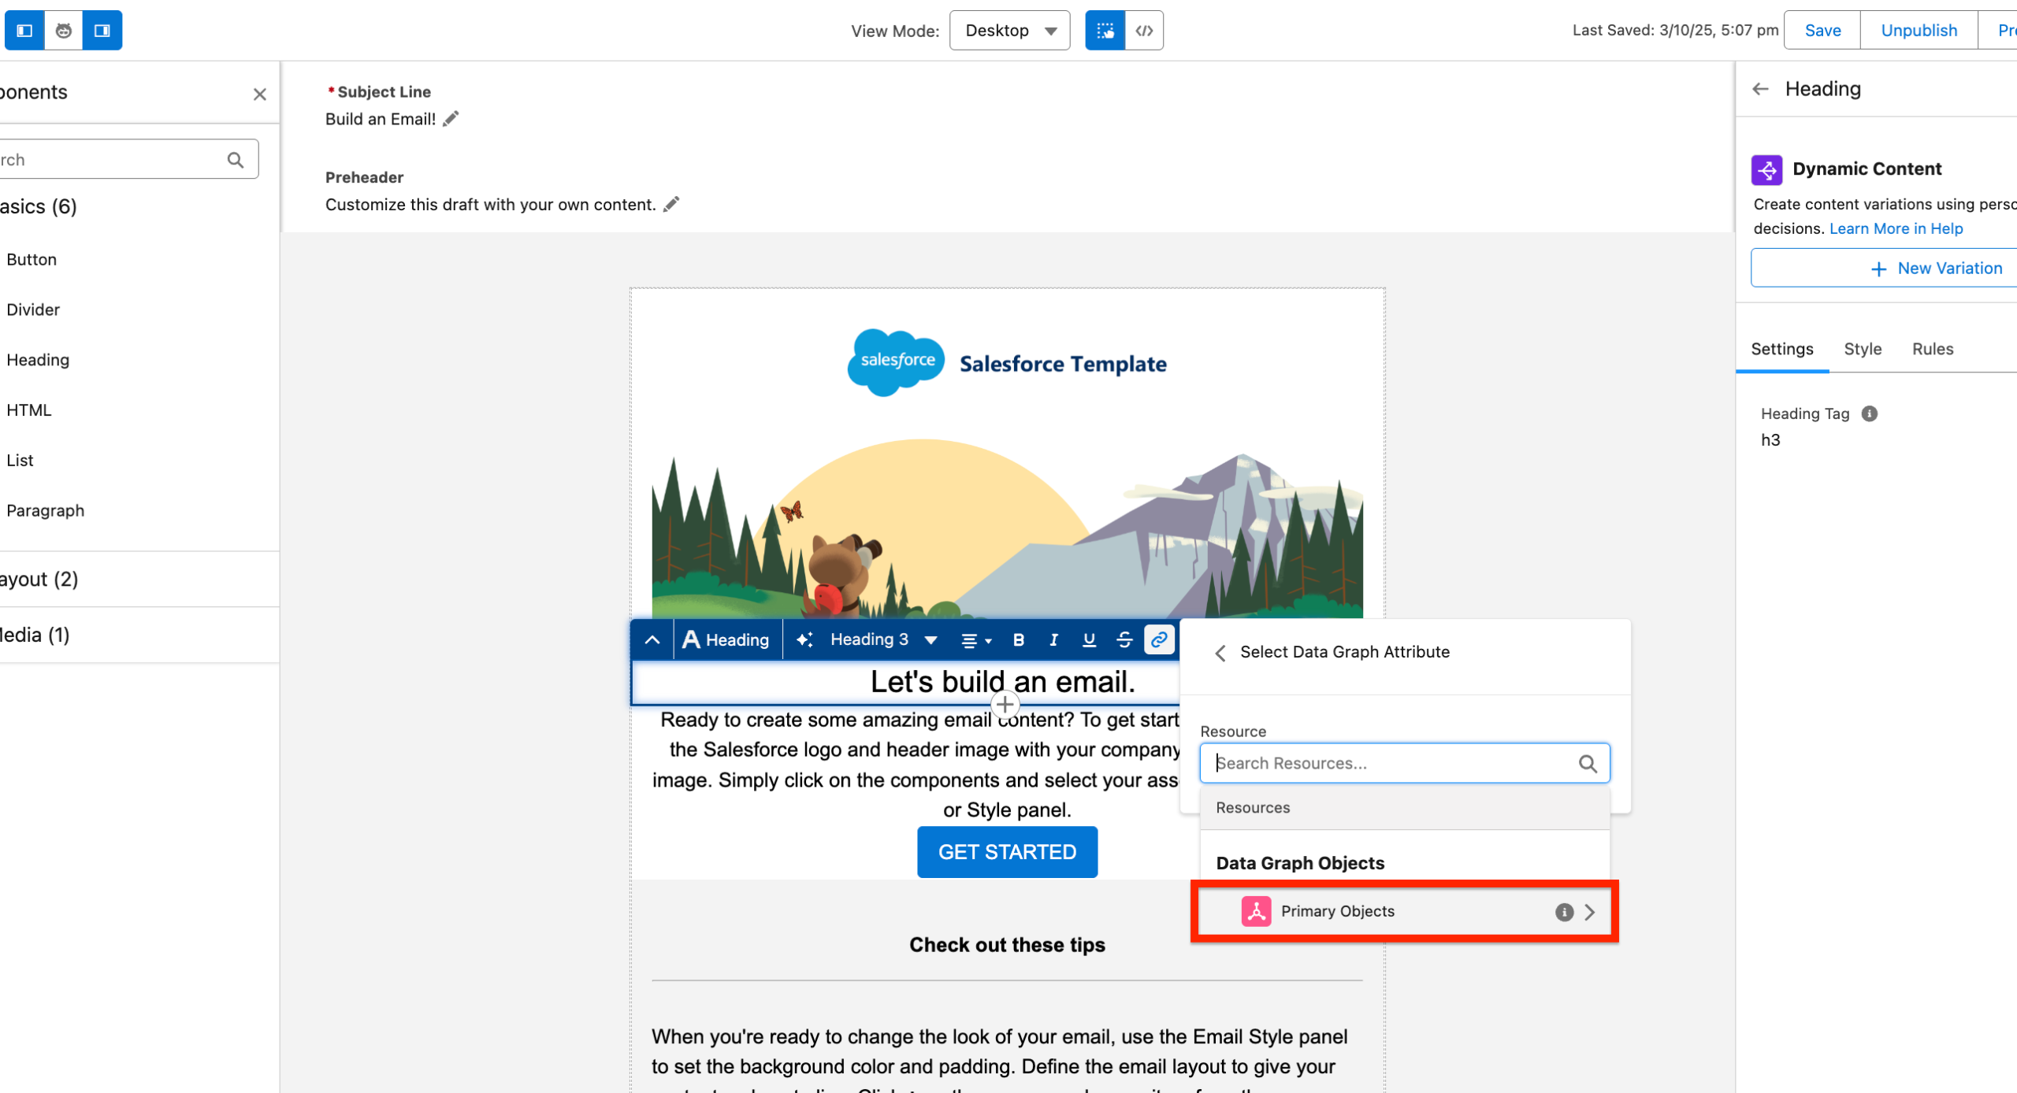This screenshot has height=1093, width=2017.
Task: Open the View Mode Desktop dropdown
Action: (1009, 31)
